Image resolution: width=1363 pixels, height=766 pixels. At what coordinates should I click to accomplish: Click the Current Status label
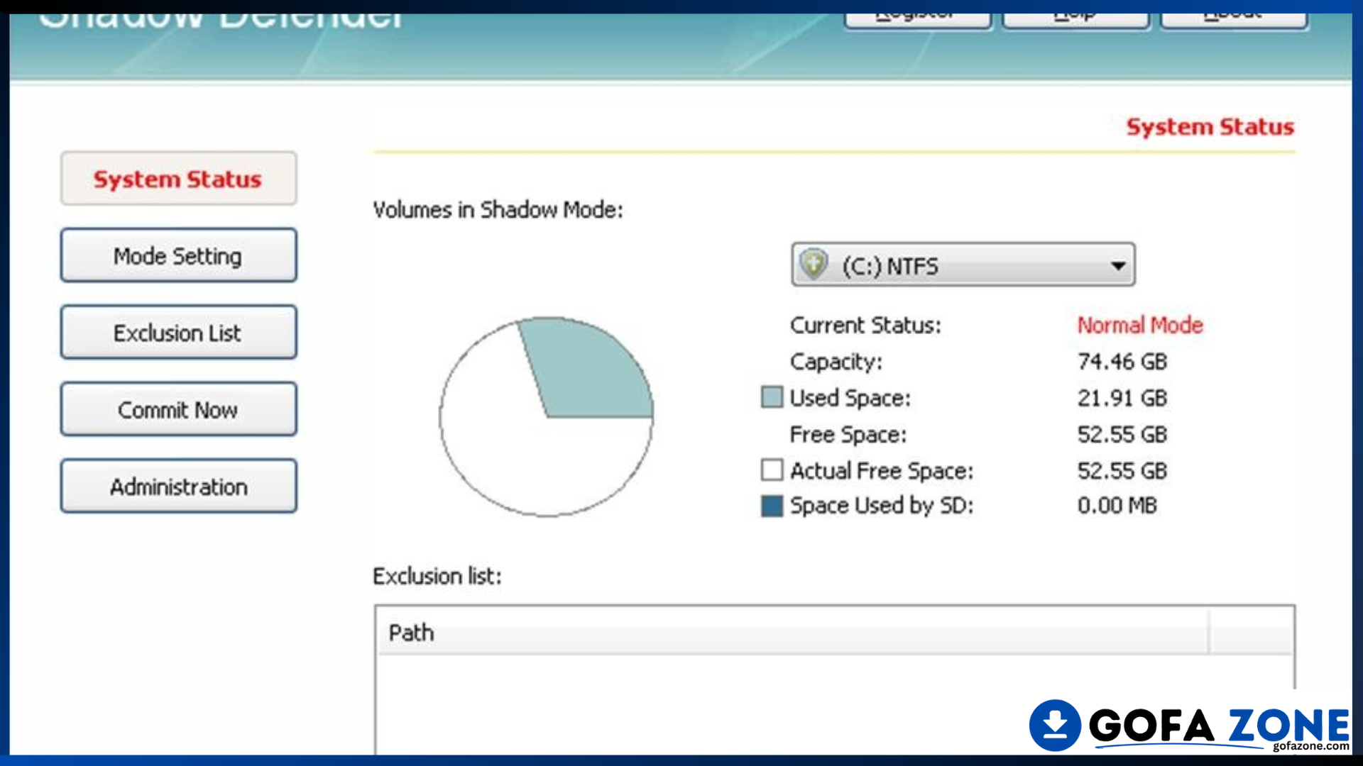865,325
